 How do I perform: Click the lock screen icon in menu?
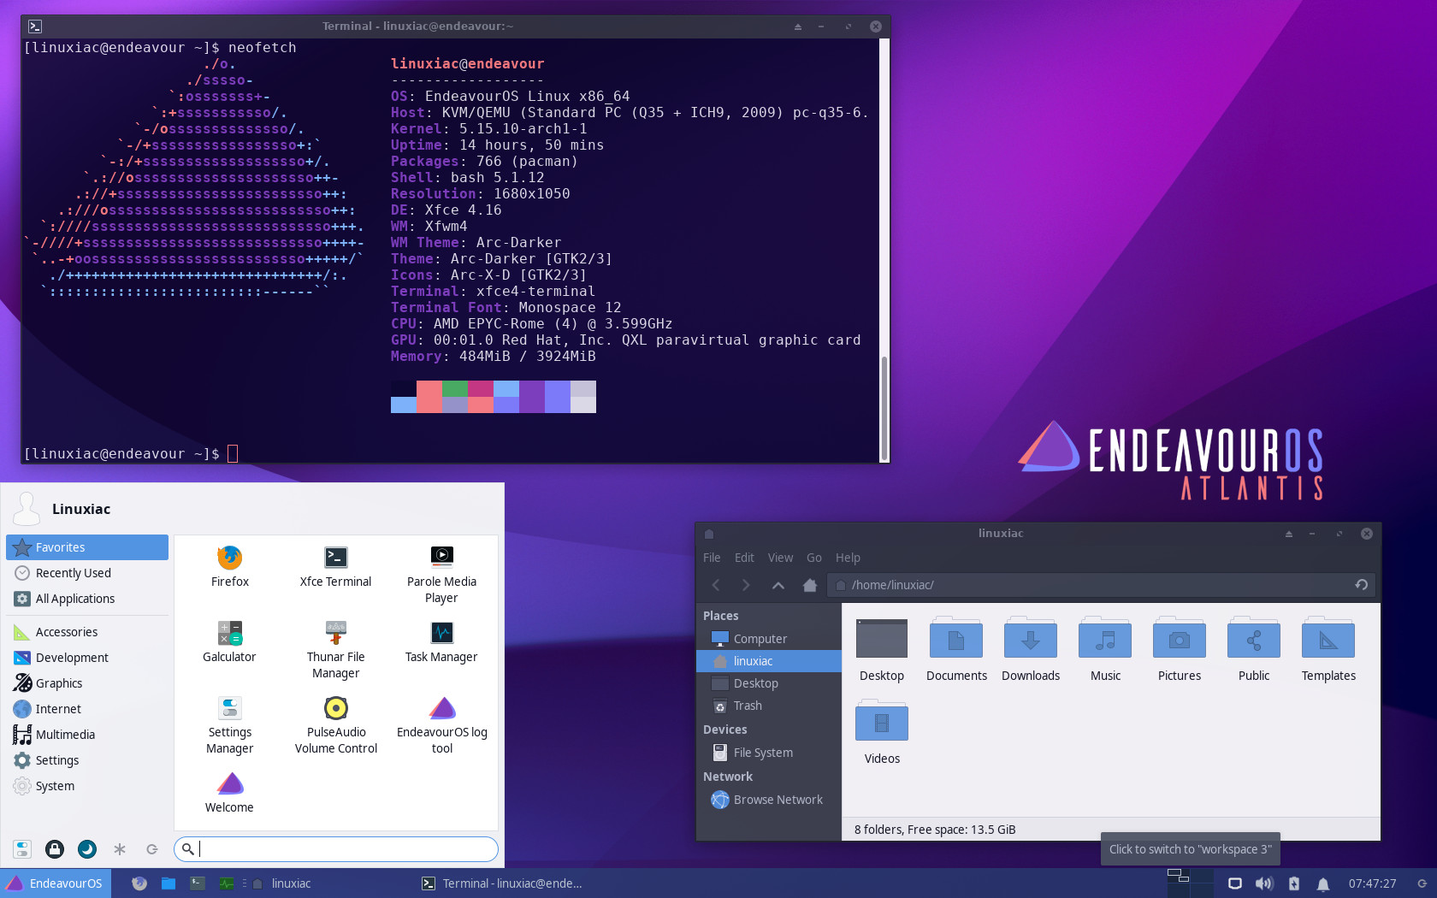click(55, 848)
